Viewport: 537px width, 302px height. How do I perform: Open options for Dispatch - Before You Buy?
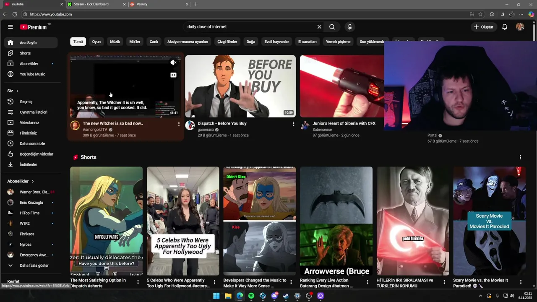coord(293,124)
